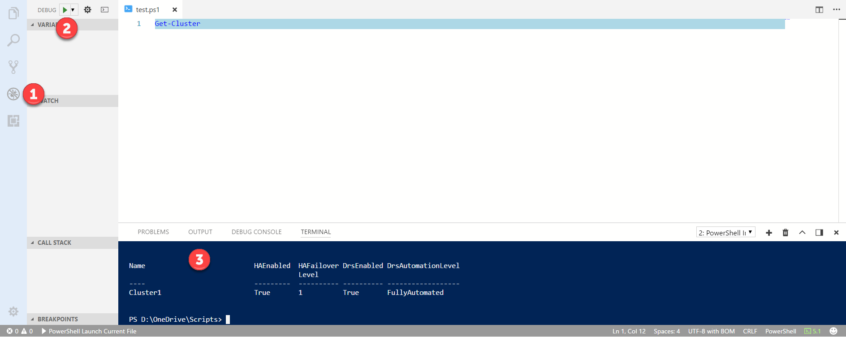Click Cluster1 in terminal output
The height and width of the screenshot is (337, 846).
click(x=145, y=292)
